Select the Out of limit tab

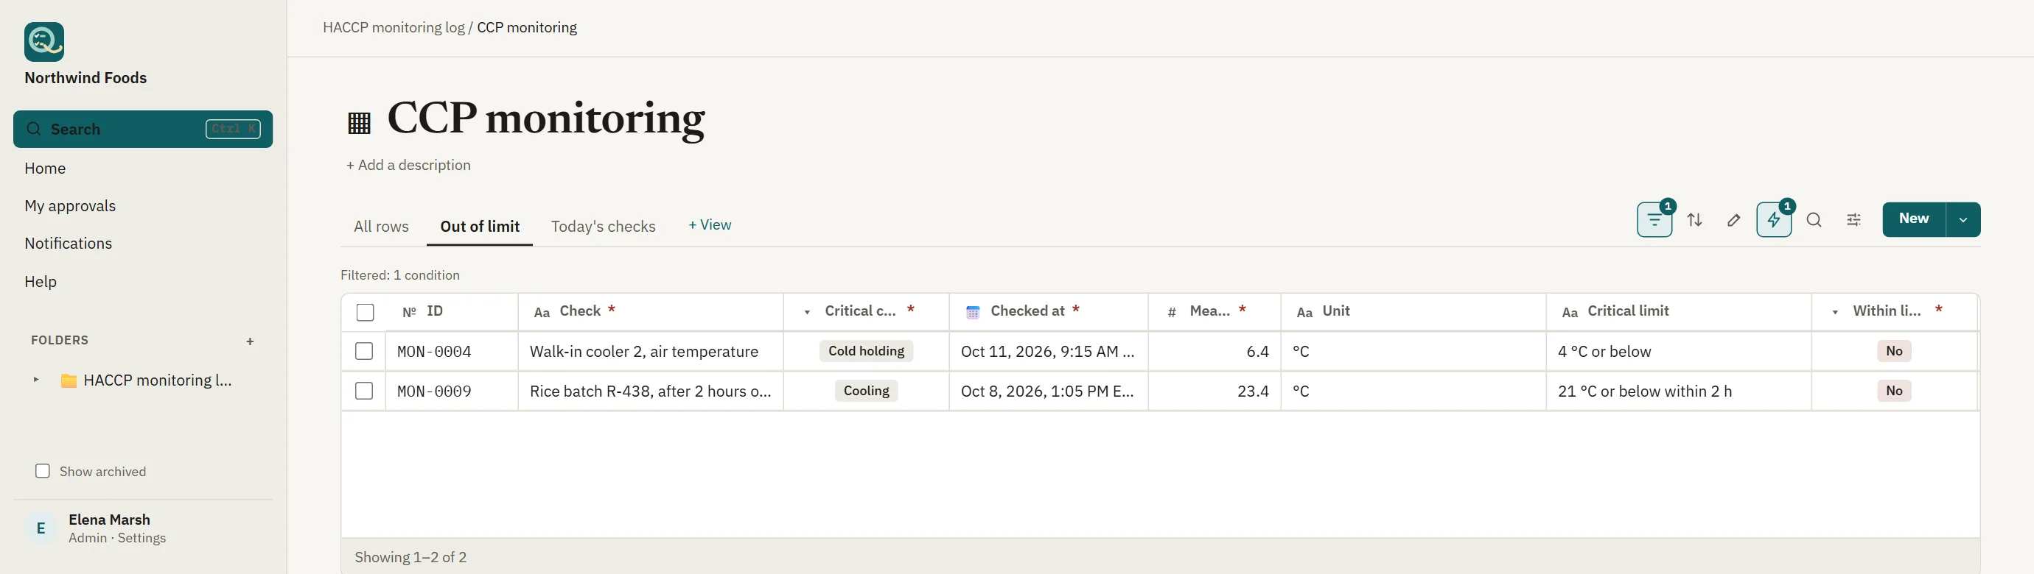click(x=480, y=227)
